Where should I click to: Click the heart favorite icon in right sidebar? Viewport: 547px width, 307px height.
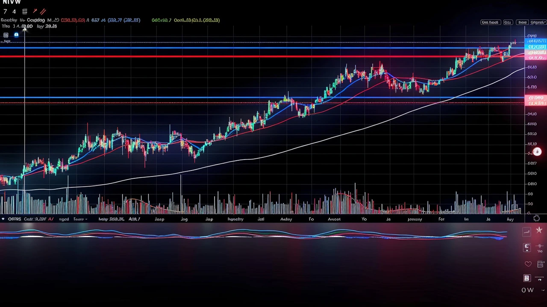[528, 264]
